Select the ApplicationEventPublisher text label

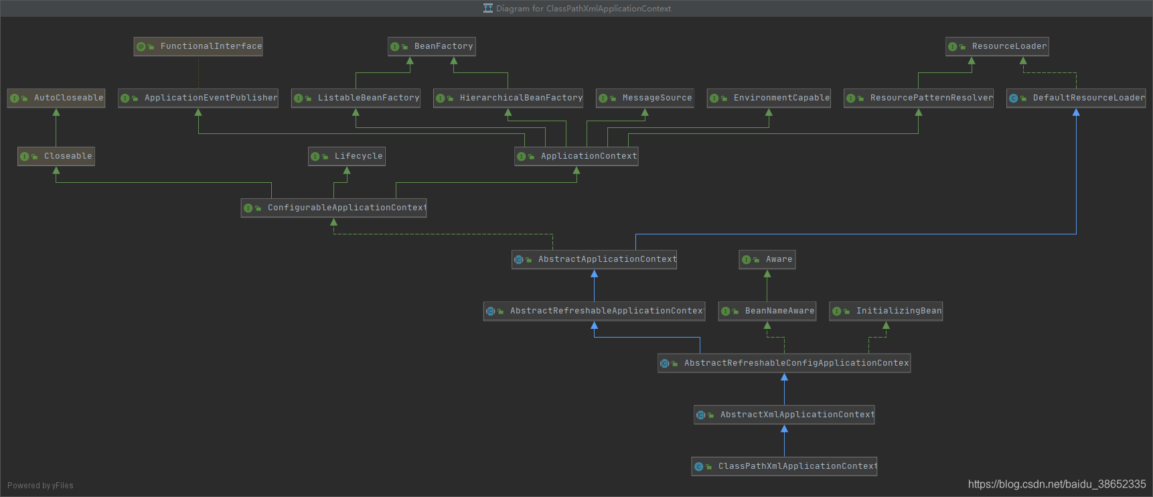211,98
